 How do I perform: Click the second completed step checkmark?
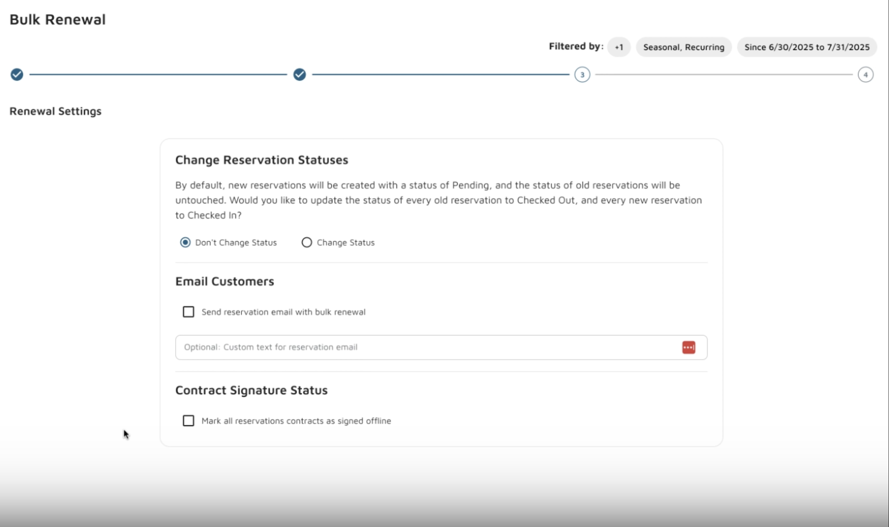(299, 74)
